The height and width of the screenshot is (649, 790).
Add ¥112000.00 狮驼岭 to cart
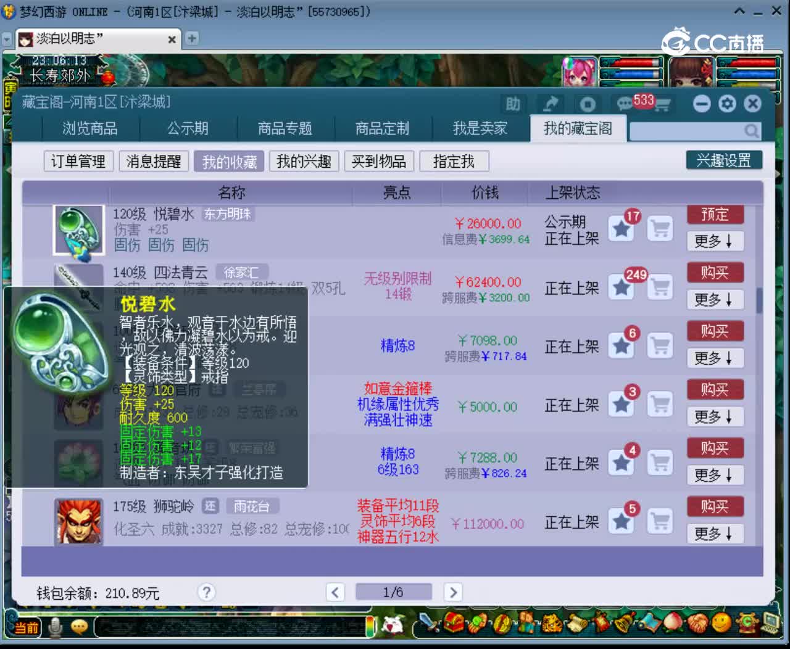(660, 522)
